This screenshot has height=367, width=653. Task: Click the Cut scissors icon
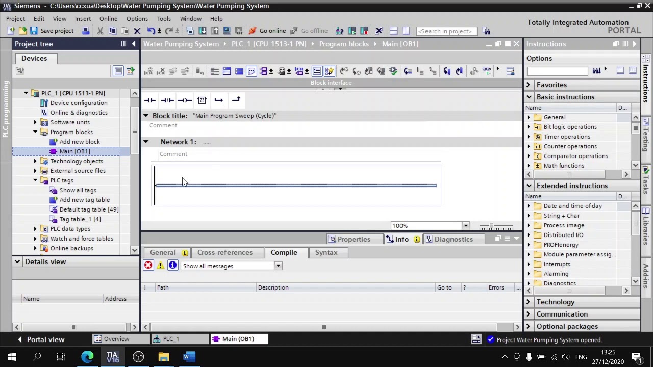coord(100,31)
